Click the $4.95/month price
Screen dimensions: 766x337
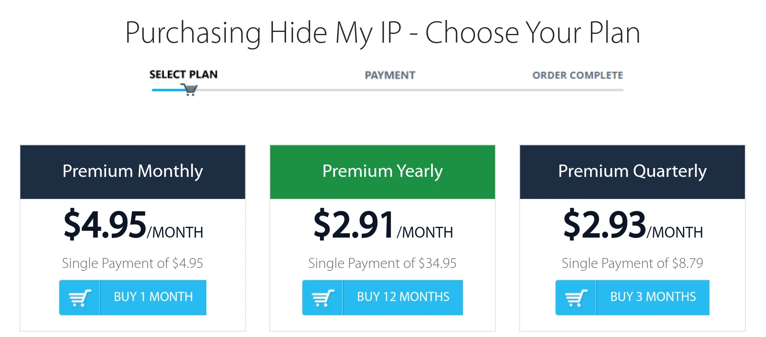[x=133, y=225]
